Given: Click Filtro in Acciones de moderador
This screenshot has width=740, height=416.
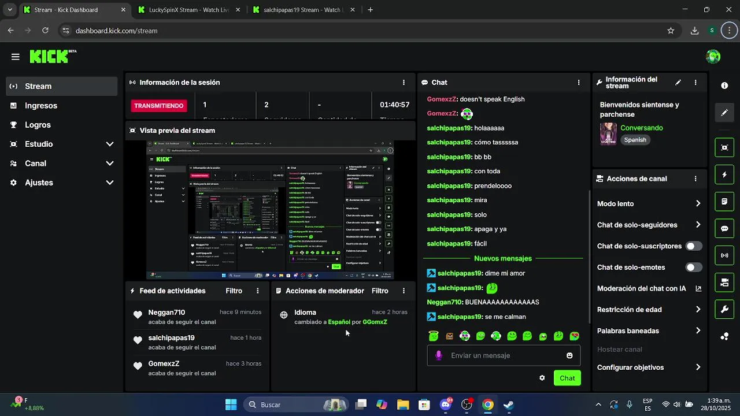Looking at the screenshot, I should 380,291.
